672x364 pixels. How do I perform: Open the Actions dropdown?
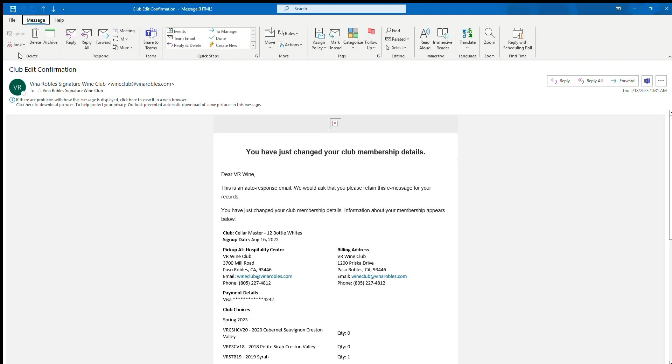(290, 44)
